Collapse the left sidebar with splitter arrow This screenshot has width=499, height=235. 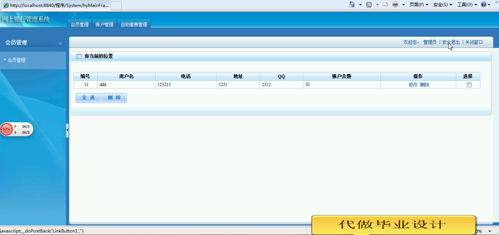(67, 130)
